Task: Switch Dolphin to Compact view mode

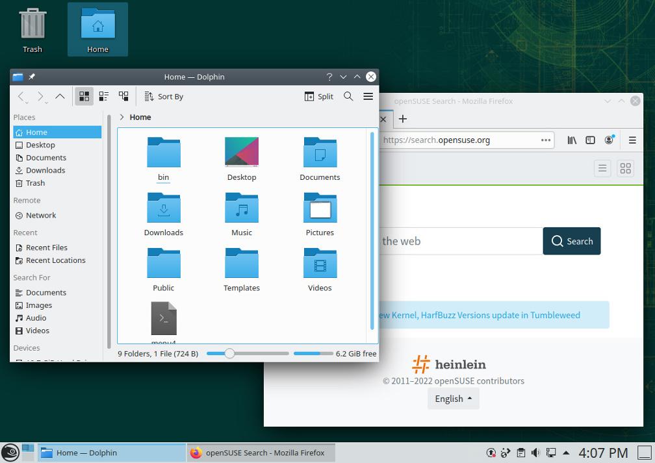Action: pos(103,97)
